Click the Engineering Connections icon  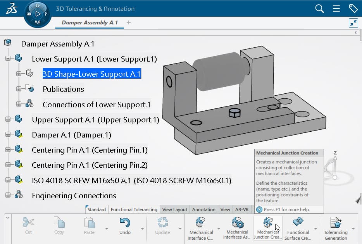pyautogui.click(x=19, y=194)
